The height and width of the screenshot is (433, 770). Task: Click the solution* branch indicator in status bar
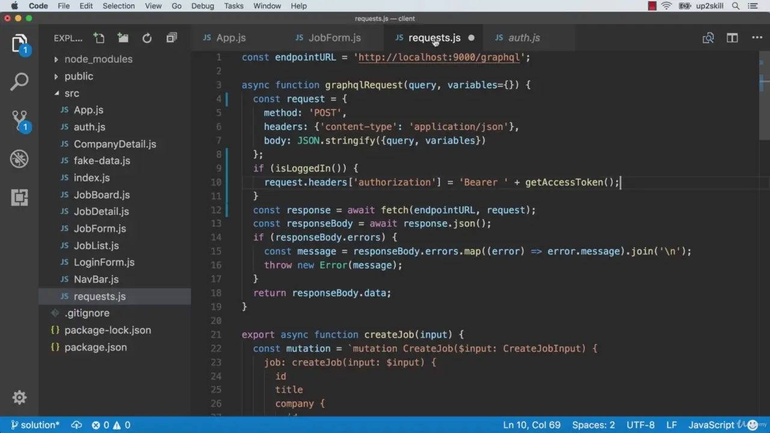[x=35, y=425]
